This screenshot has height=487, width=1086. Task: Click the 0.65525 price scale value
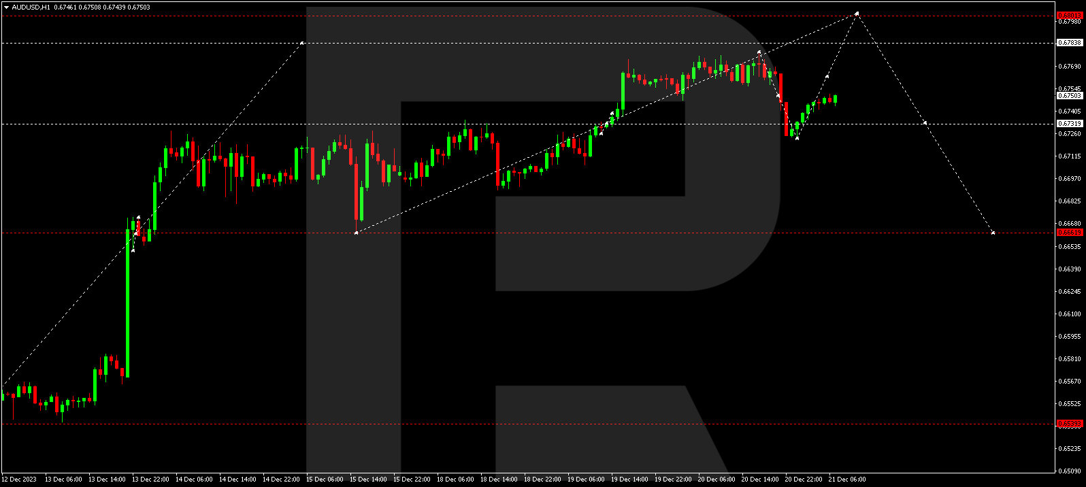pyautogui.click(x=1070, y=404)
